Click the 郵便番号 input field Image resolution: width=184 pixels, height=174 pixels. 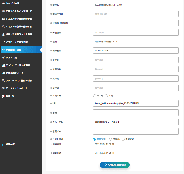(x=136, y=32)
